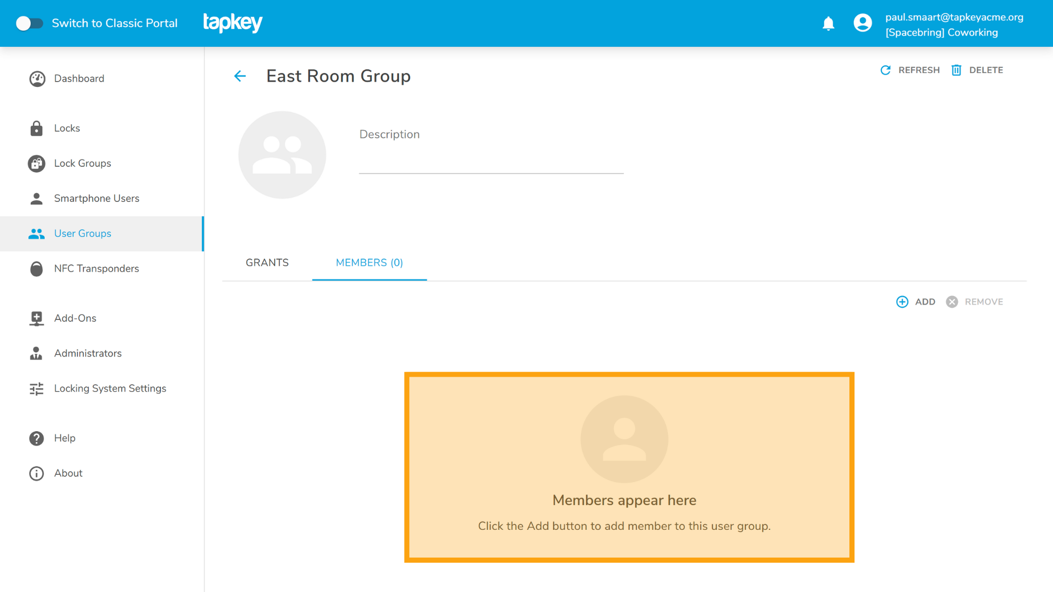Open Help in the sidebar
The image size is (1053, 592).
coord(102,438)
